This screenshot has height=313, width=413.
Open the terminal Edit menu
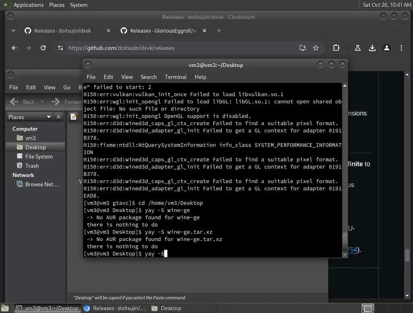coord(108,77)
